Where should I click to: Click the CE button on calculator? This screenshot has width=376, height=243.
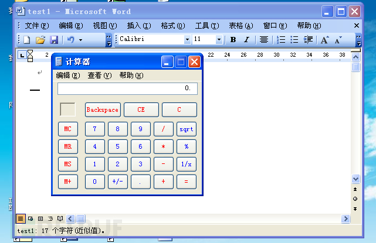[141, 109]
